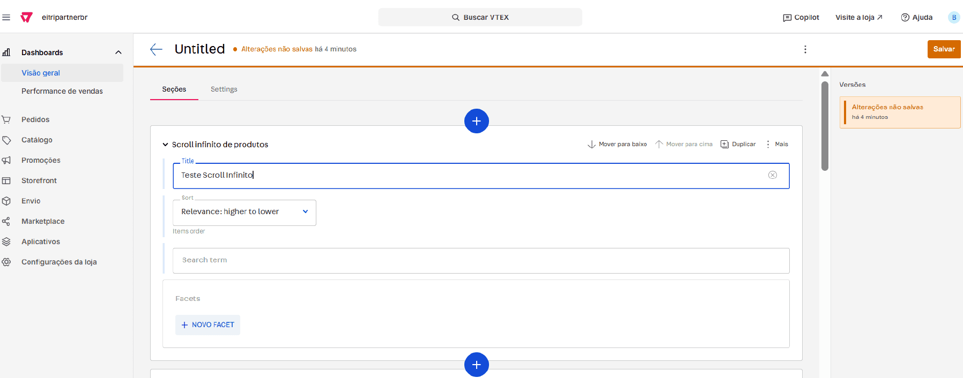Viewport: 963px width, 378px height.
Task: Click Mover para baixo
Action: coord(617,144)
